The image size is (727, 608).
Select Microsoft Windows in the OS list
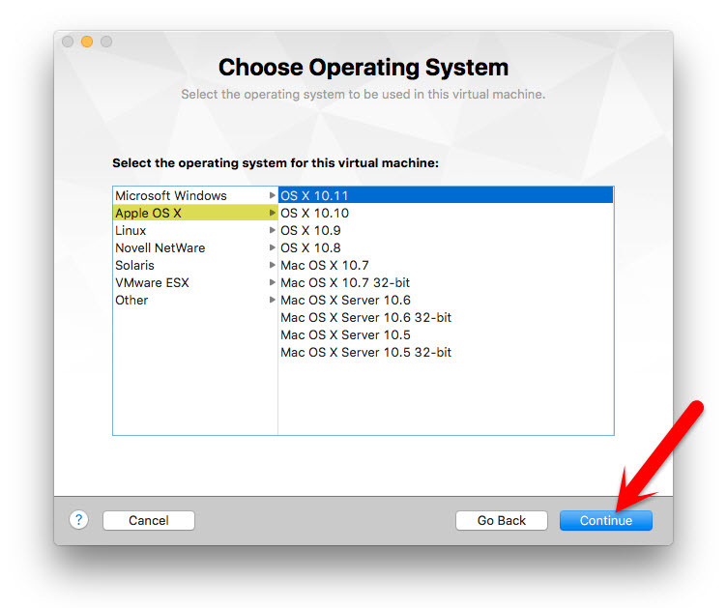pos(195,195)
